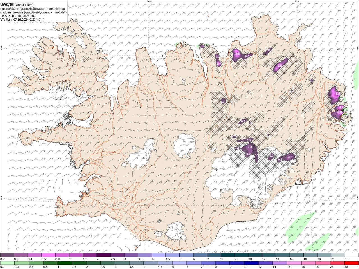The height and width of the screenshot is (269, 359).
Task: Click the palest green swatch starting at 0.1 in the lower legend row
Action: coord(8,263)
